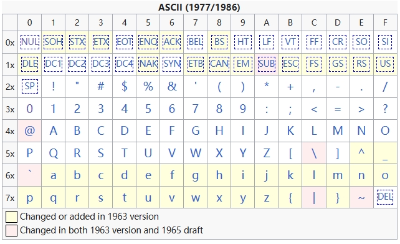Screen dimensions: 400x244
Task: Select the BEL control code link
Action: point(196,42)
